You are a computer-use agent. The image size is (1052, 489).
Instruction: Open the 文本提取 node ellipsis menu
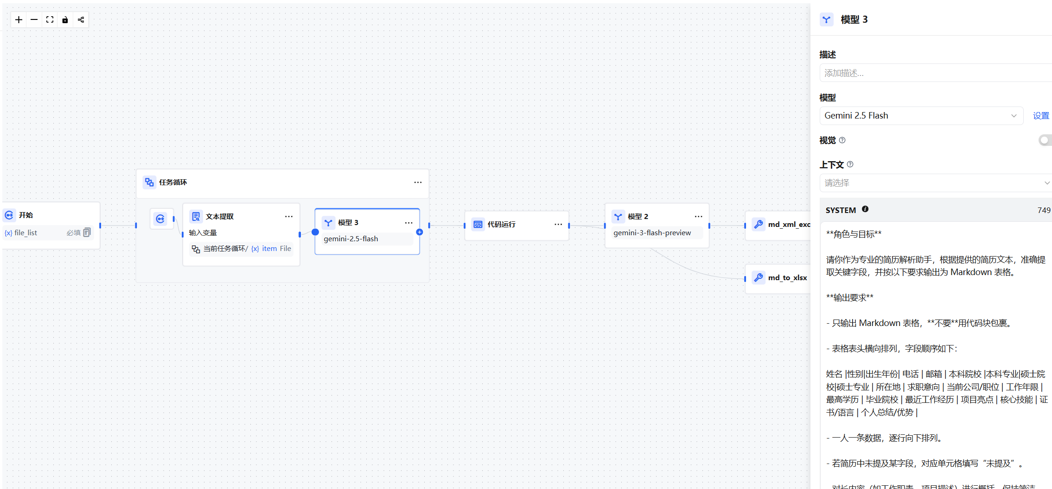(x=289, y=217)
